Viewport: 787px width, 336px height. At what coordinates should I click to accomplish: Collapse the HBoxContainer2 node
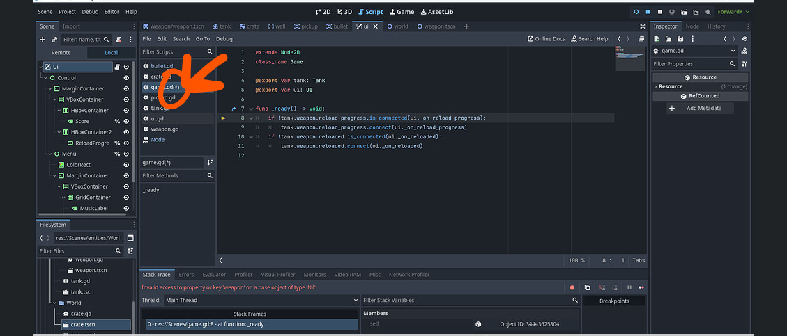pos(60,132)
